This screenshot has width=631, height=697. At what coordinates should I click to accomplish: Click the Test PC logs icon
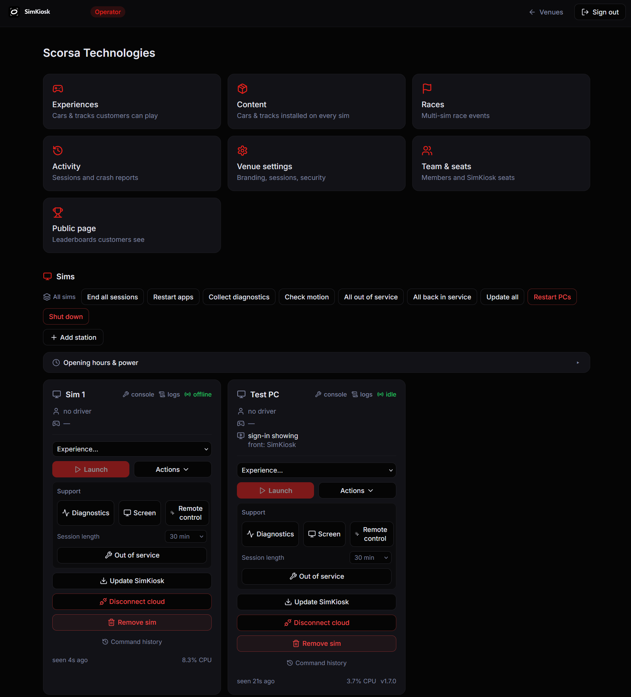click(x=355, y=394)
